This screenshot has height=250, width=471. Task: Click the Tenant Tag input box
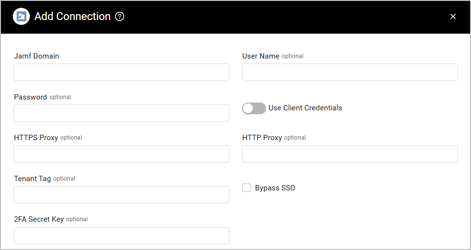121,194
